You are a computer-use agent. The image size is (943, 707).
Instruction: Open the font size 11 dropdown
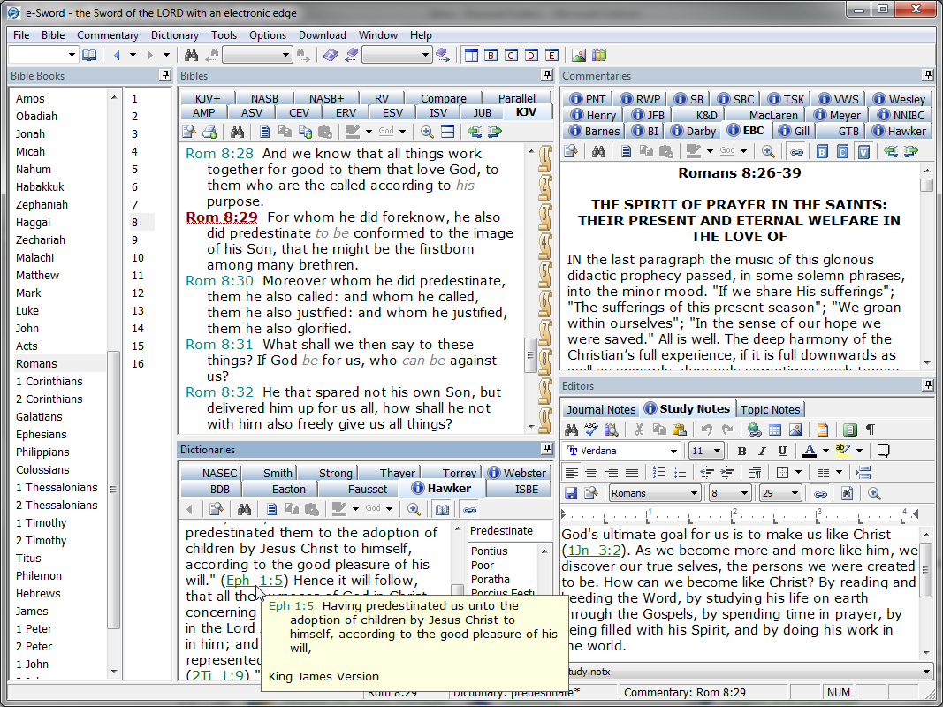717,452
